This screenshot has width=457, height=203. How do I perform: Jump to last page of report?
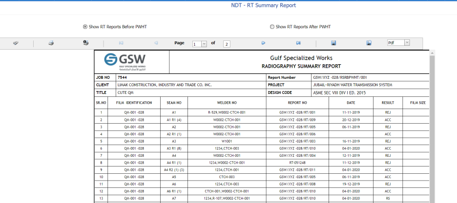tap(298, 43)
